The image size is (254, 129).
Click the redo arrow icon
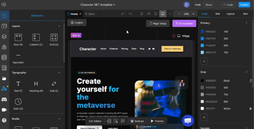click(x=130, y=14)
